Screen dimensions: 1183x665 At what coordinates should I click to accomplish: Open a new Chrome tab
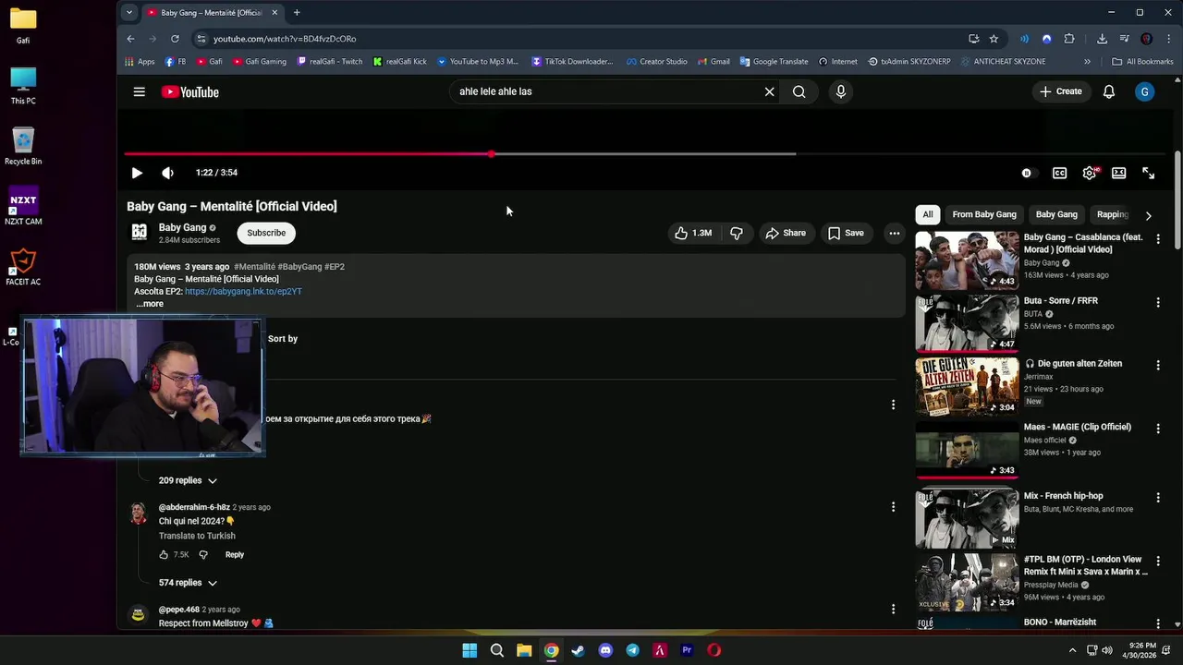pos(297,12)
